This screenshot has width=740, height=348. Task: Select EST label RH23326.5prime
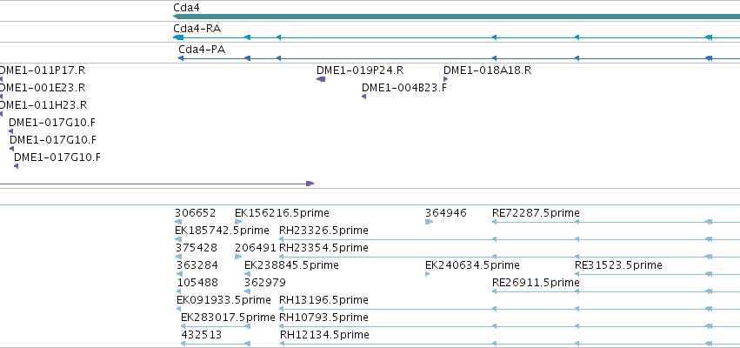click(323, 231)
